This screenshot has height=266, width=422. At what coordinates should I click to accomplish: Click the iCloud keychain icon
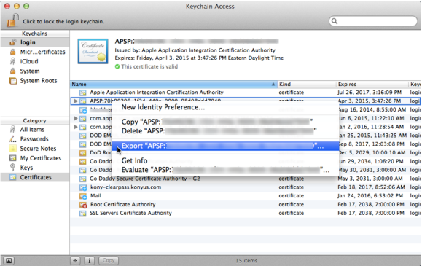(12, 61)
